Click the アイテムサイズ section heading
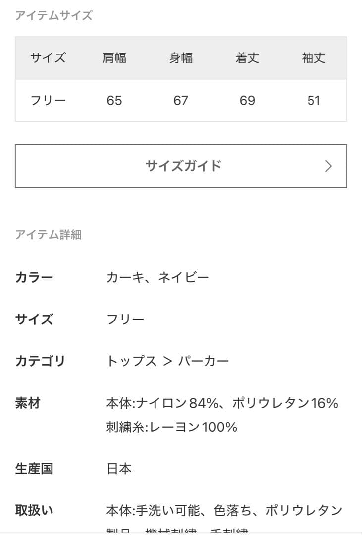Screen dimensions: 362x535 tap(53, 16)
